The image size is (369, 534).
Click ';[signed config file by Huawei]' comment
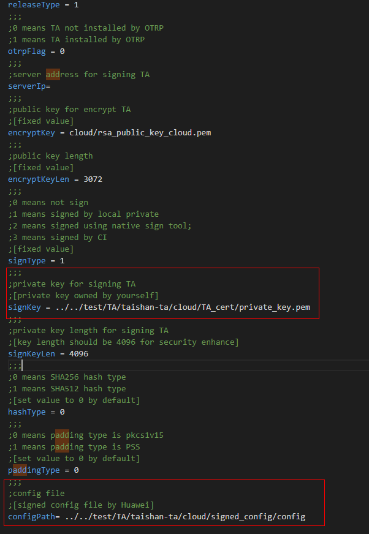81,505
